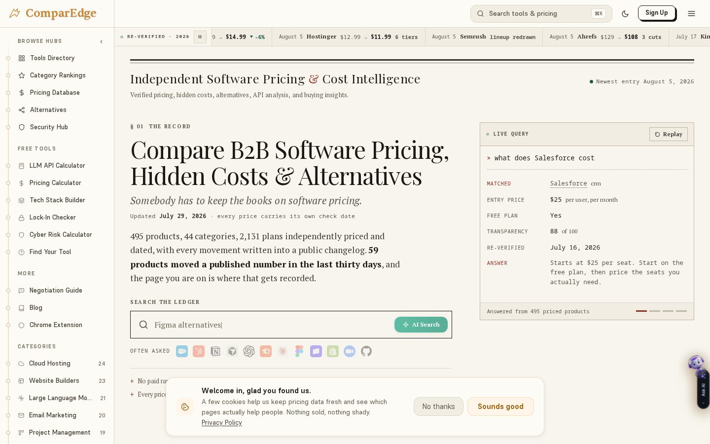Screen dimensions: 710x444
Task: Click the purple square often-asked icon
Action: click(316, 351)
